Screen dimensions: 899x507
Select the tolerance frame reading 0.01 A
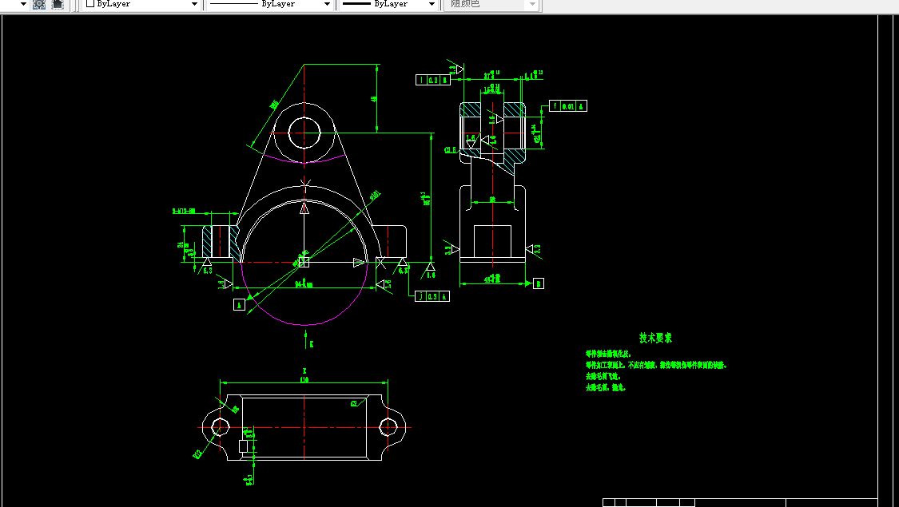pos(568,106)
